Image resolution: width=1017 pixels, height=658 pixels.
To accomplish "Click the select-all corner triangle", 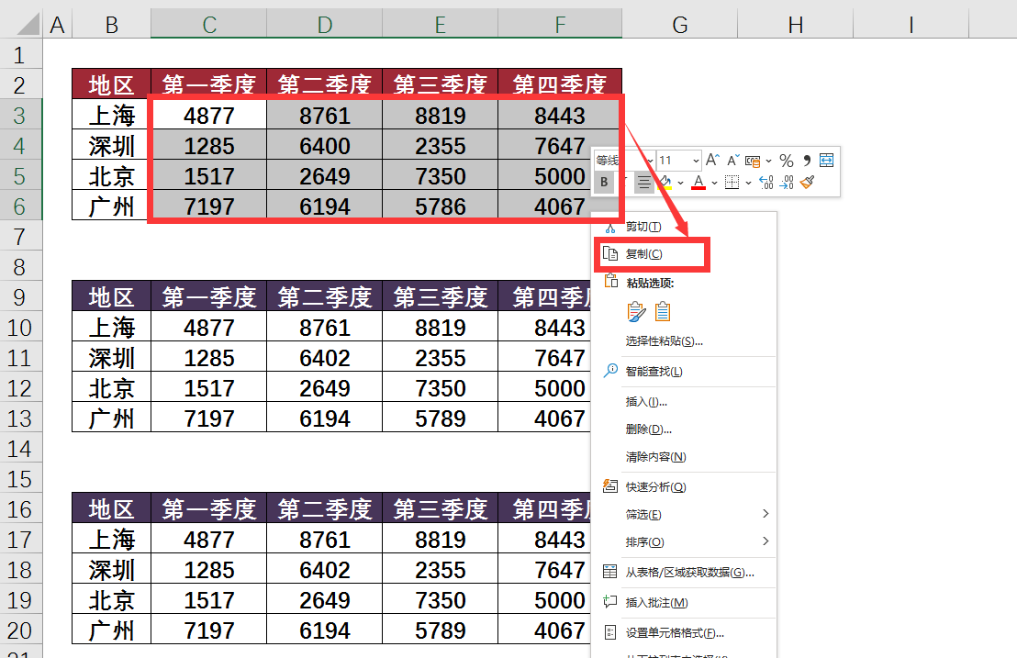I will click(x=28, y=24).
